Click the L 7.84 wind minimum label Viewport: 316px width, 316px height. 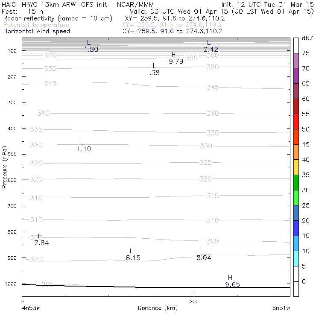coord(41,240)
